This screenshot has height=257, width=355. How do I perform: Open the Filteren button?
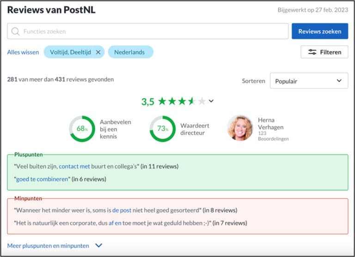click(x=324, y=52)
